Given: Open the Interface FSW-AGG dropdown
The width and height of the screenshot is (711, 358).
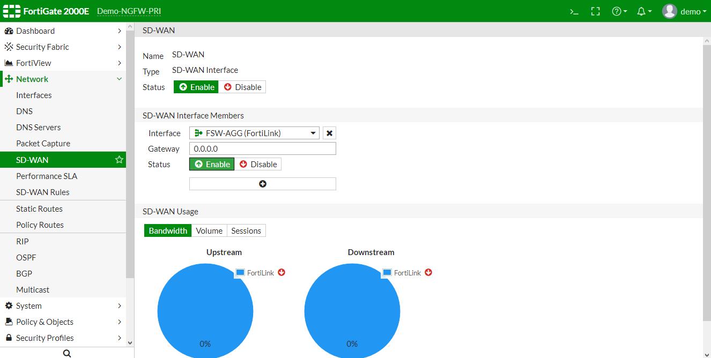Looking at the screenshot, I should tap(255, 133).
